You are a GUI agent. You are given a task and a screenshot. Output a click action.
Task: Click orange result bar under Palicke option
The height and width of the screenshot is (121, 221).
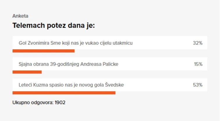point(27,72)
